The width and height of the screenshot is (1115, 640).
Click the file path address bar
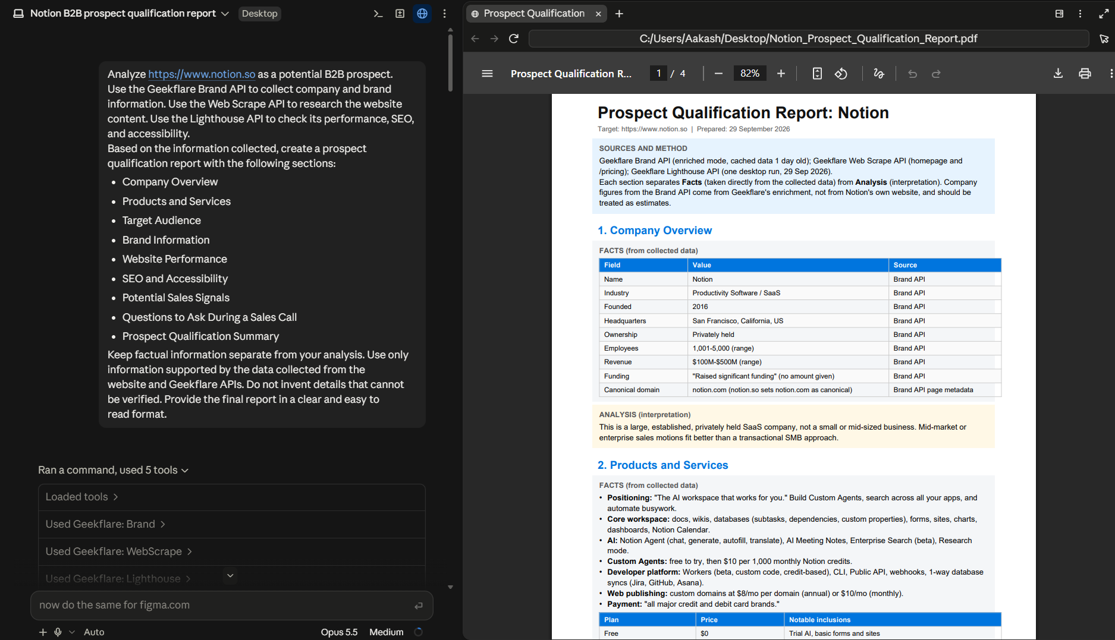(x=808, y=39)
